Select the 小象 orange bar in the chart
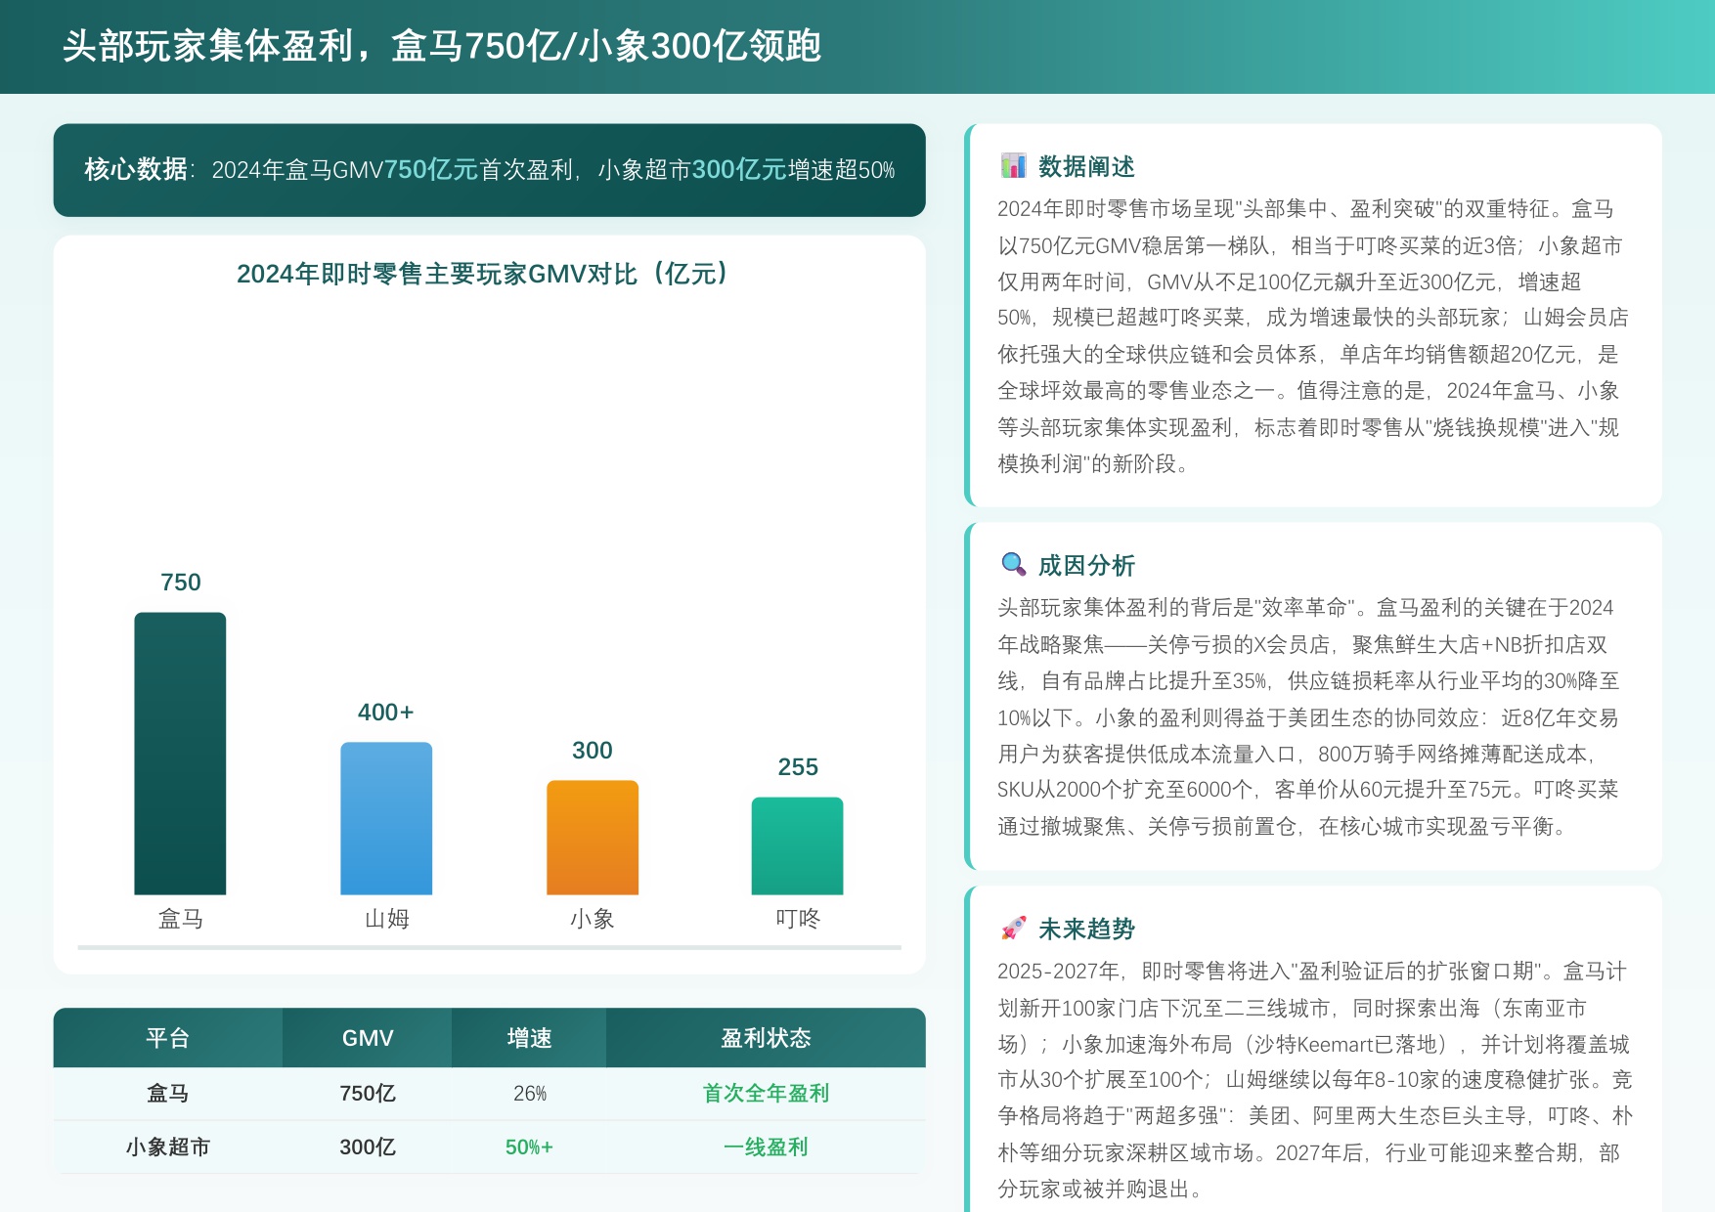 point(593,836)
